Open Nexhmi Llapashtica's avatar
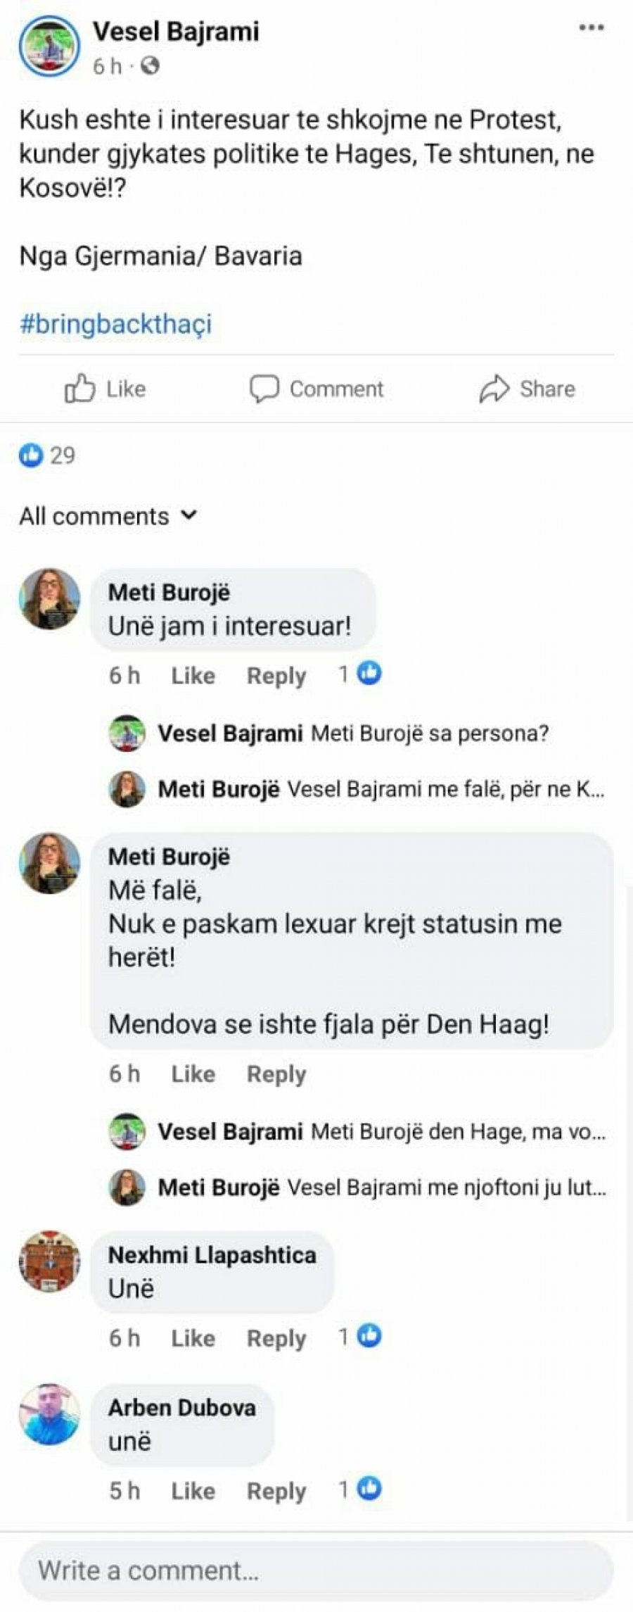This screenshot has width=633, height=1612. pyautogui.click(x=49, y=1261)
